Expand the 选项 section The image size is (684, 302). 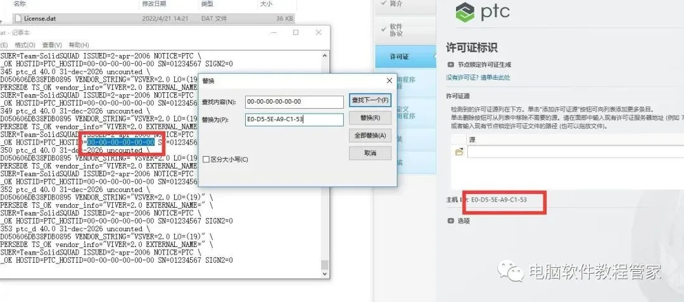tap(451, 220)
